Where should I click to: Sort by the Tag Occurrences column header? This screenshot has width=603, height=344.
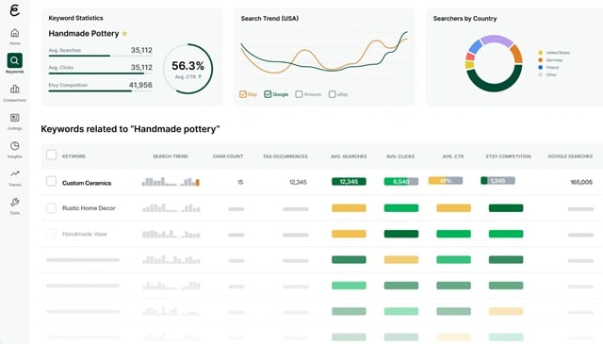[x=285, y=156]
